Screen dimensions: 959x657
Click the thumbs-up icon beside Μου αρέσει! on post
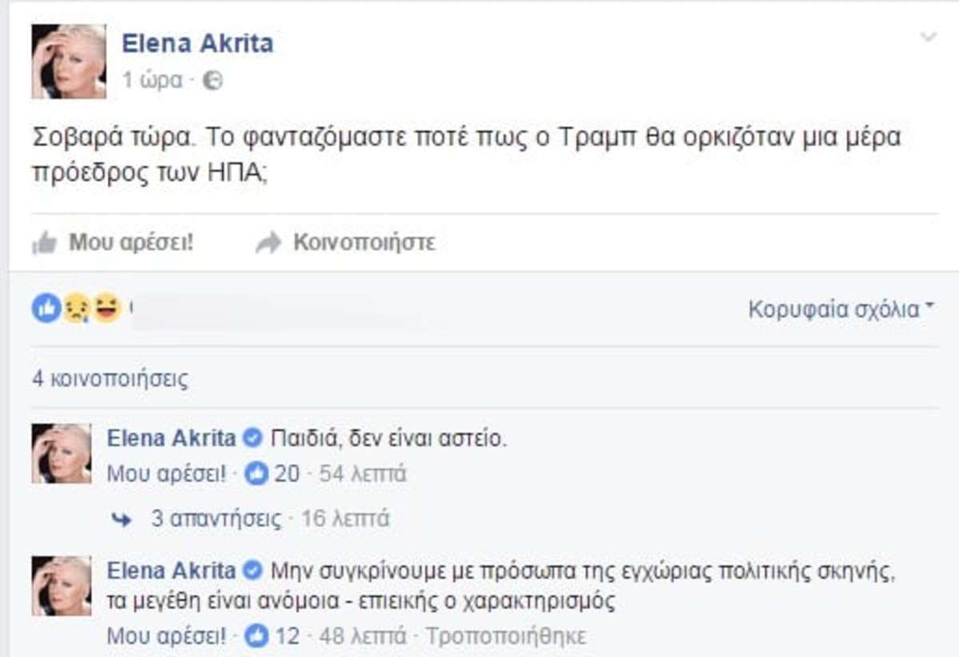(x=45, y=242)
